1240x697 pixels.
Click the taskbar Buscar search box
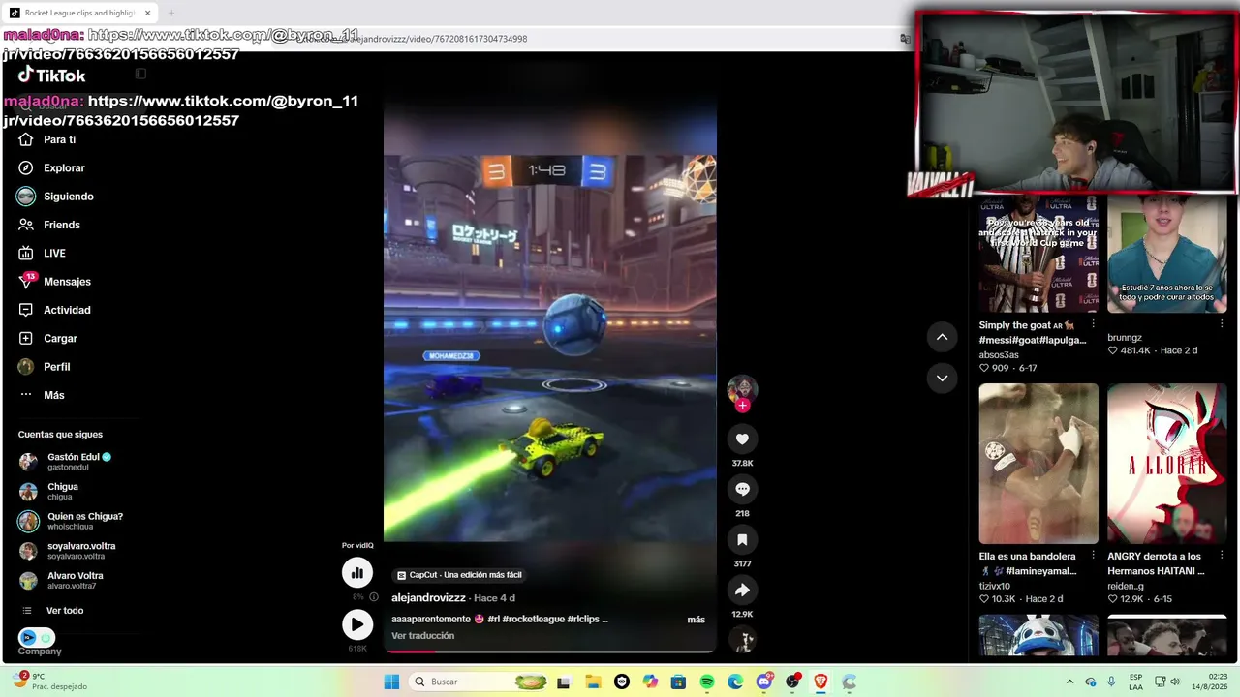pos(480,682)
